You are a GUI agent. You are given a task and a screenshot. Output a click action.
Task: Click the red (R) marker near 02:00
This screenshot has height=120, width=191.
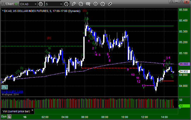point(49,38)
